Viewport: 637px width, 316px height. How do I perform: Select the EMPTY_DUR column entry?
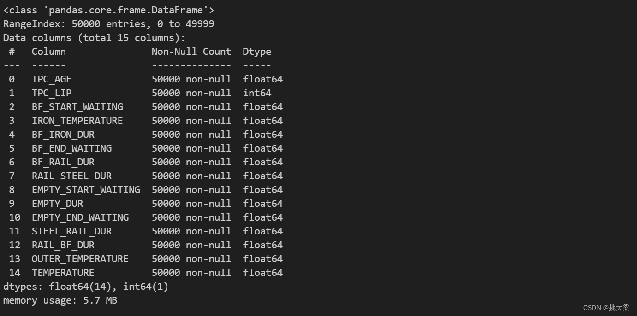(57, 204)
